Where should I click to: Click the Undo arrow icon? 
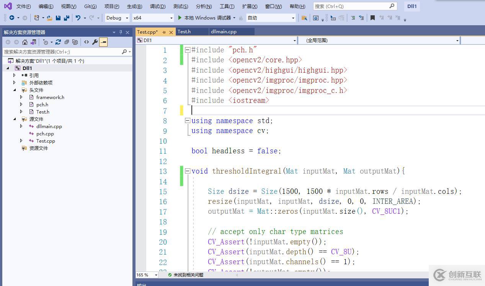pos(78,18)
